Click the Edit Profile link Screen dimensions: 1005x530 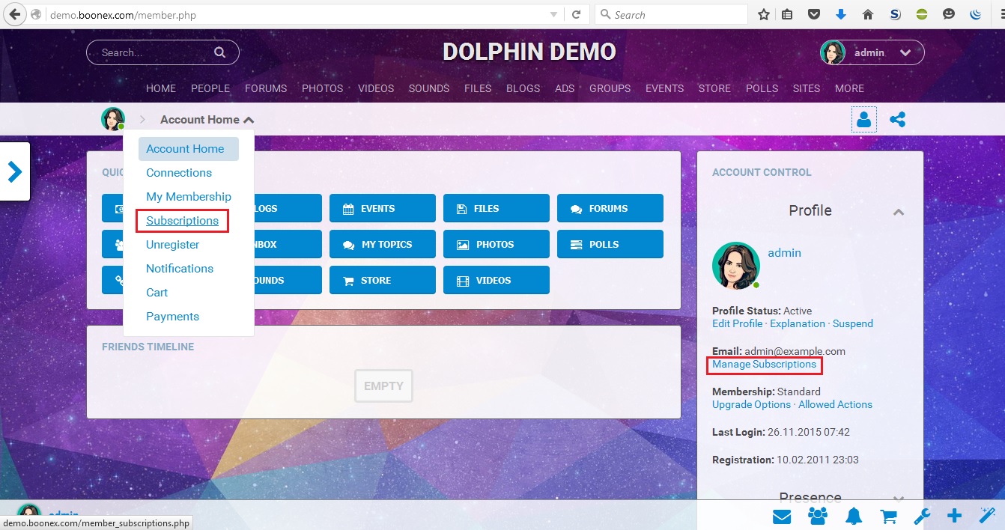[x=737, y=324]
